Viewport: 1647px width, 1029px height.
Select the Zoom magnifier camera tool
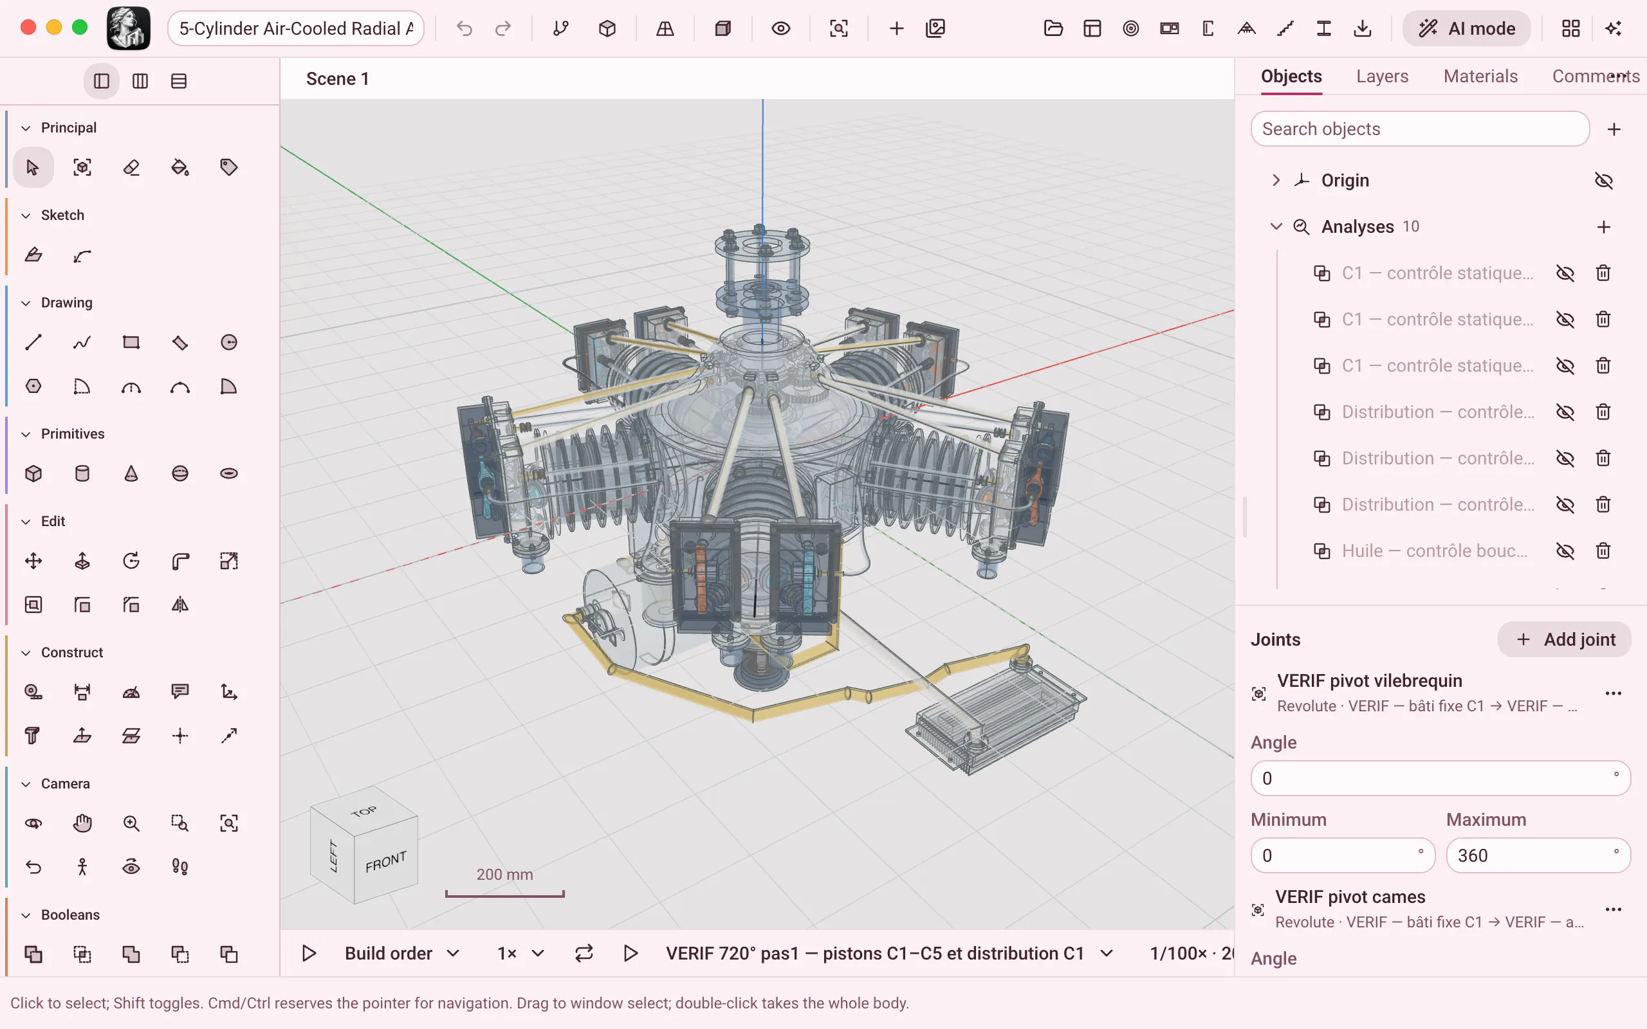(x=131, y=823)
